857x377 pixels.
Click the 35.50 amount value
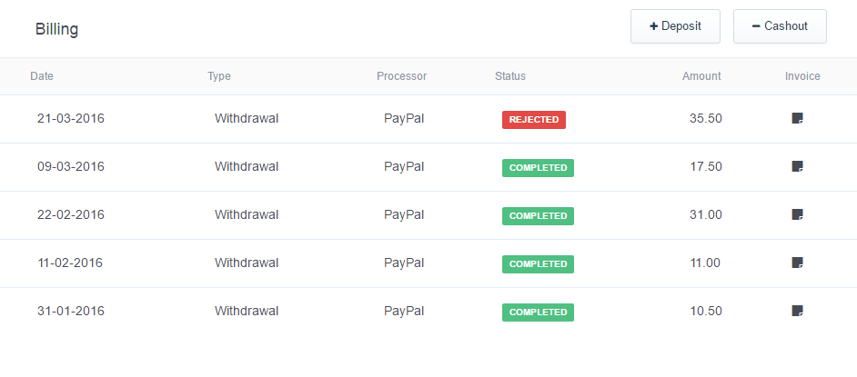coord(706,119)
